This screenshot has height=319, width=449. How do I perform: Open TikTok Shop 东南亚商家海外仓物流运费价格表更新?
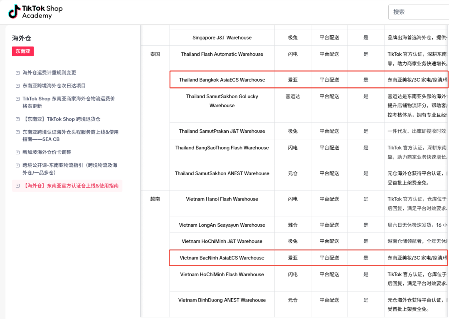[69, 102]
